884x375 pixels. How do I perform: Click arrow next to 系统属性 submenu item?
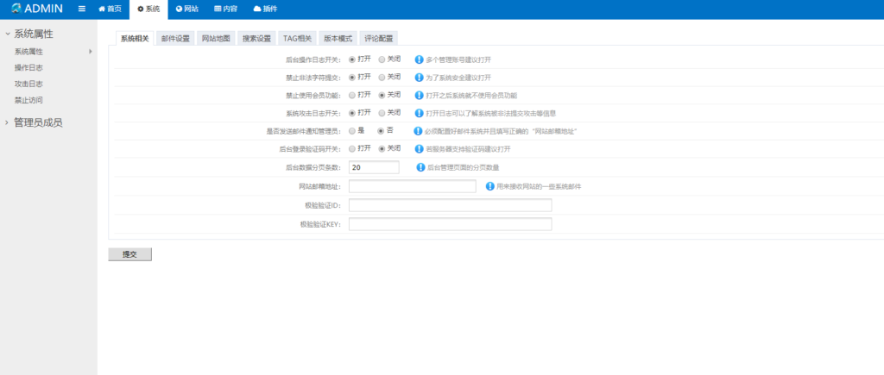pyautogui.click(x=90, y=52)
